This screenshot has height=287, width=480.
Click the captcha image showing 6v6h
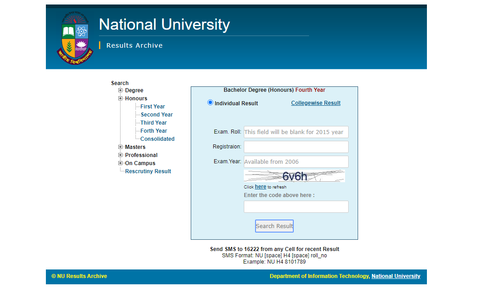tap(295, 176)
